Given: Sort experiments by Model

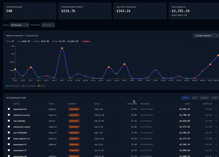Looking at the screenshot, I should [x=215, y=98].
